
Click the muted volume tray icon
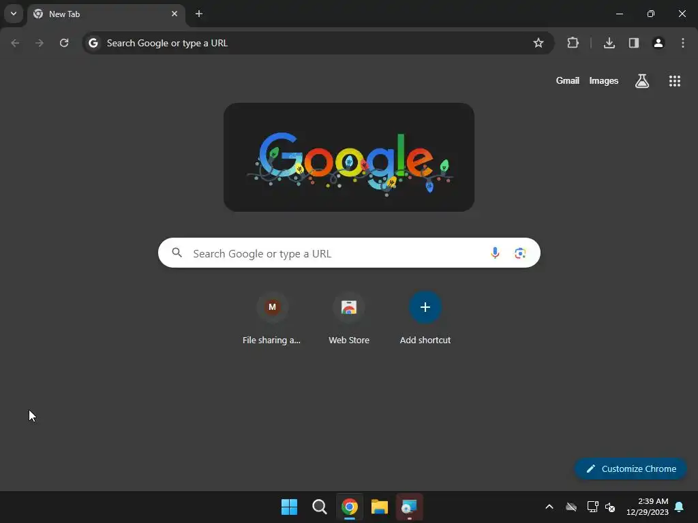(610, 507)
